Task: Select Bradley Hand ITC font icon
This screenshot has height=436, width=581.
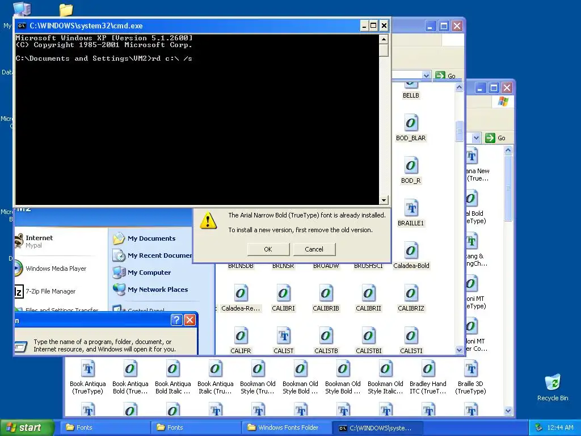Action: [x=428, y=369]
